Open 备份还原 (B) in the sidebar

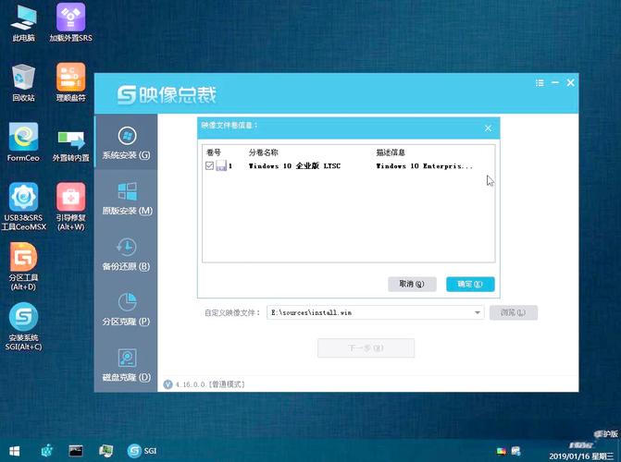(126, 254)
